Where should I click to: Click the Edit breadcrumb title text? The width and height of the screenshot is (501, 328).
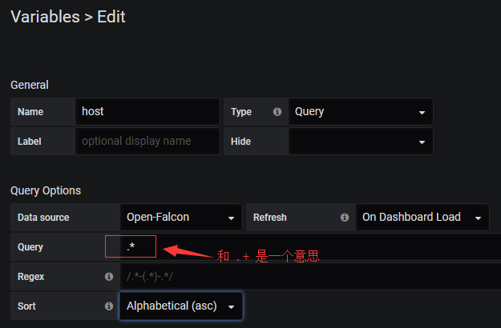111,16
